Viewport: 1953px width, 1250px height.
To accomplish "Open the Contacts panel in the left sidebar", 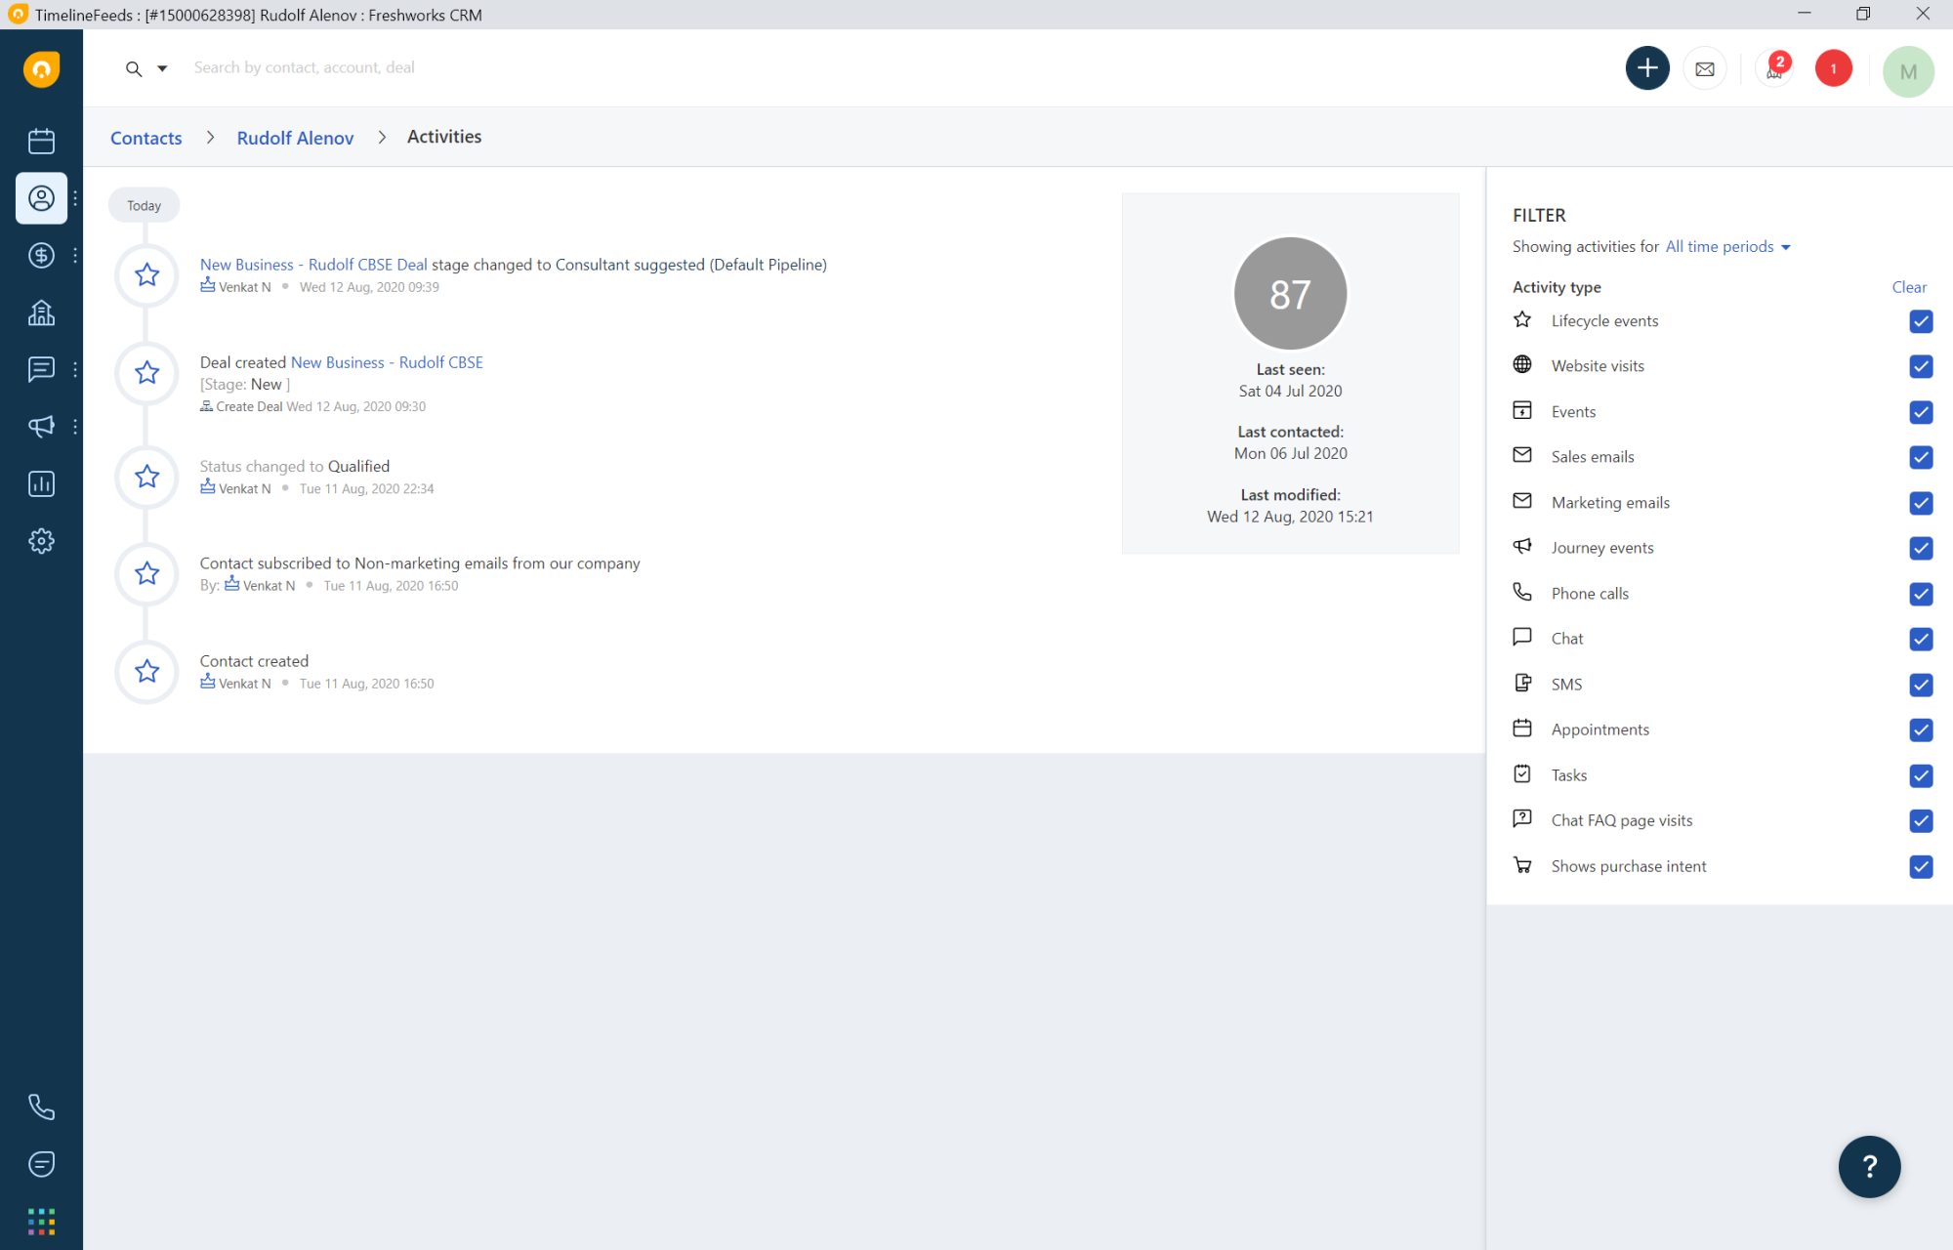I will pos(41,198).
